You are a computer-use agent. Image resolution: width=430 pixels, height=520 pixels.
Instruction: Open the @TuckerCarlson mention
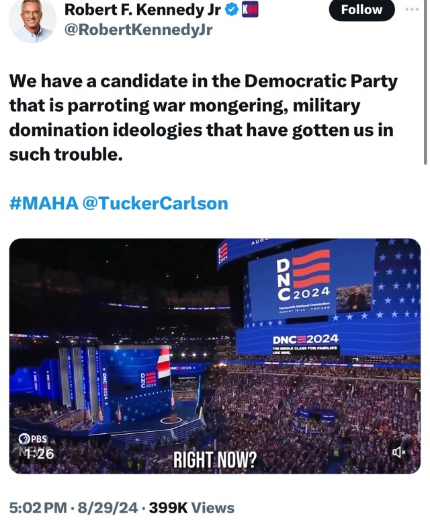coord(155,203)
